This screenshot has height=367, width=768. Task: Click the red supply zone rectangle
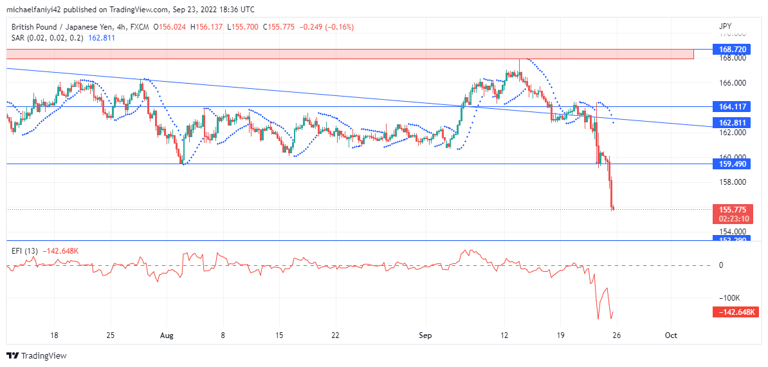click(350, 54)
